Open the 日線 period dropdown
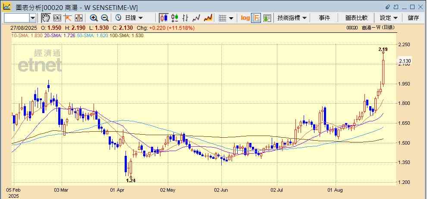 134,18
